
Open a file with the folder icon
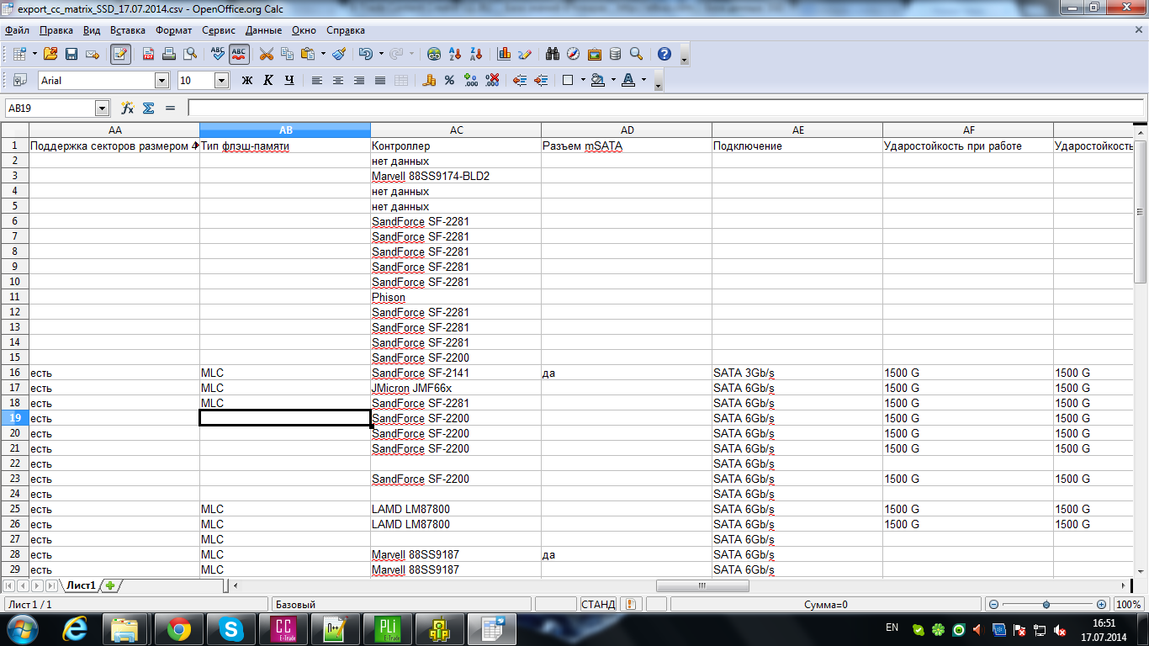click(50, 54)
